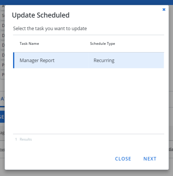Sort by the Schedule Type column header
Screen dimensions: 173x176
tap(103, 44)
